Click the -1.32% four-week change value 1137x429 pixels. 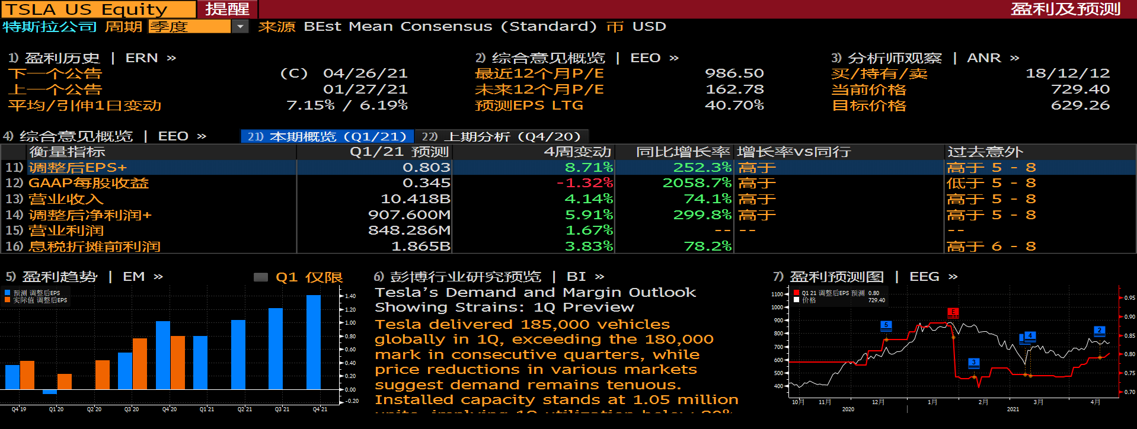(584, 183)
